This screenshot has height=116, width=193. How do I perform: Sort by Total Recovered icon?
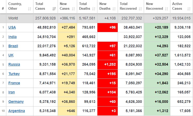point(141,9)
